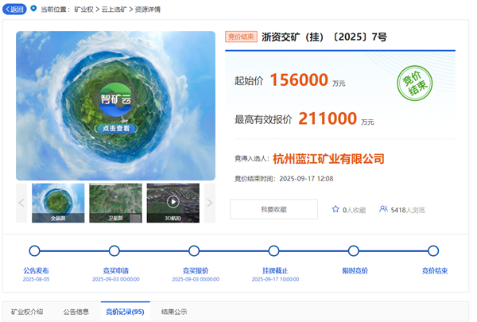Open the winner 杭州蓝江矿业有限公司 link

(328, 159)
